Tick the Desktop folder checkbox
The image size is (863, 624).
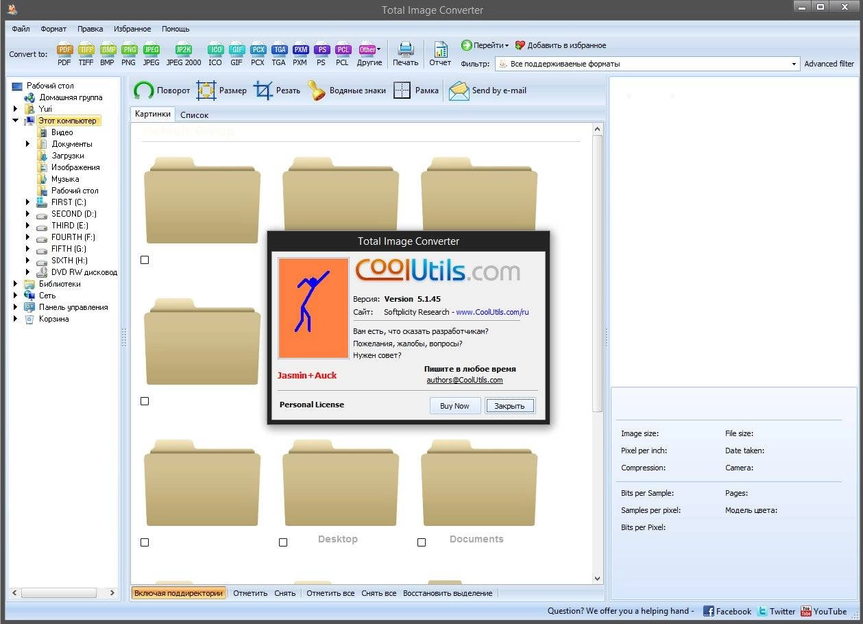(x=283, y=542)
